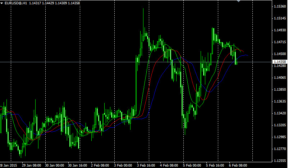288x168 pixels.
Task: Click the 29 Jan 08:00 time label
Action: click(x=31, y=165)
